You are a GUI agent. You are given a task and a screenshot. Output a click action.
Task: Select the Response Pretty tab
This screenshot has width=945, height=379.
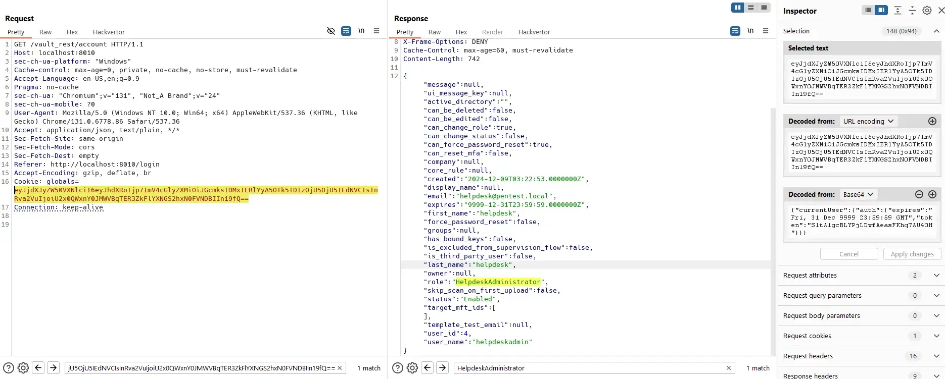pos(405,32)
